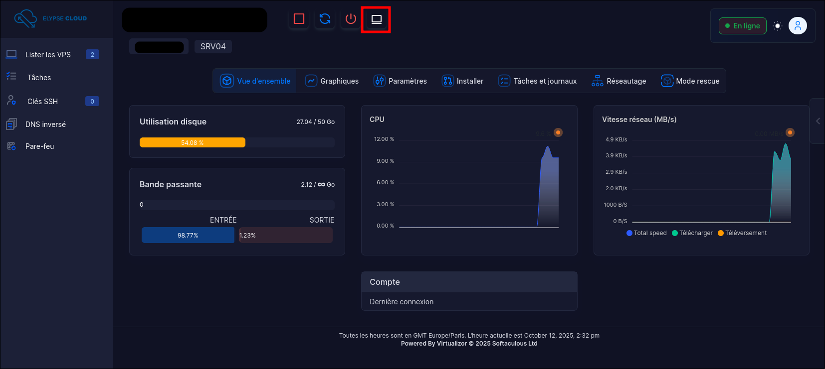Toggle Téléversement legend in network chart
Viewport: 825px width, 369px height.
[742, 233]
